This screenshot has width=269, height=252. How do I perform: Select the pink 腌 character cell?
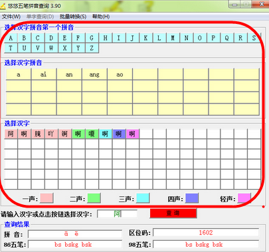(38, 134)
